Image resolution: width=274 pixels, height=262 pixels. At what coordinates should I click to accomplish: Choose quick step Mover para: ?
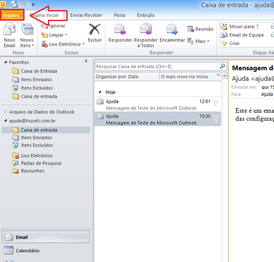[x=239, y=27]
